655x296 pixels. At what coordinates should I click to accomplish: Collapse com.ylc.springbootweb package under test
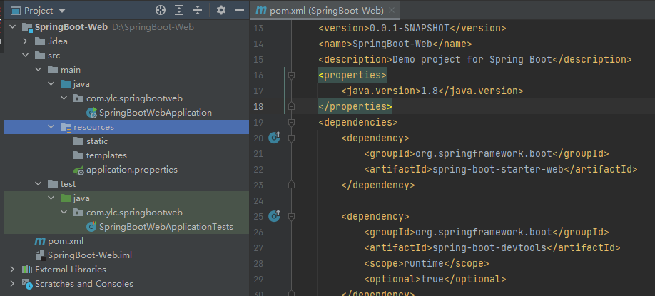[x=64, y=212]
